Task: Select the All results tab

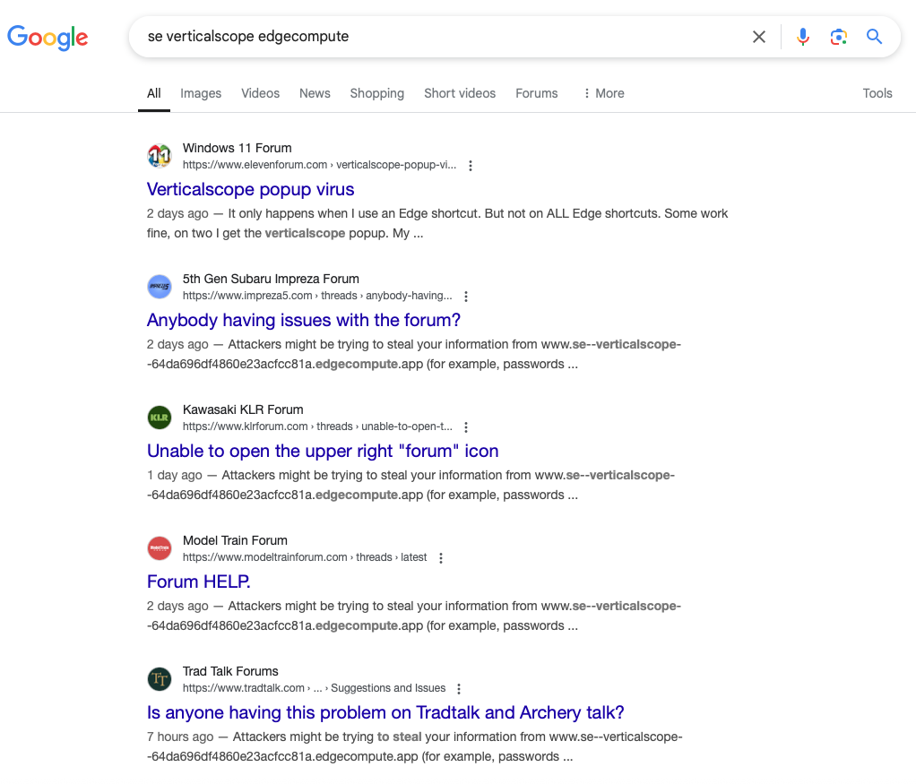Action: 153,93
